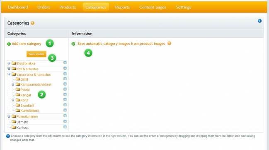The width and height of the screenshot is (269, 150).
Task: Click the green plus icon for new category
Action: click(x=9, y=44)
